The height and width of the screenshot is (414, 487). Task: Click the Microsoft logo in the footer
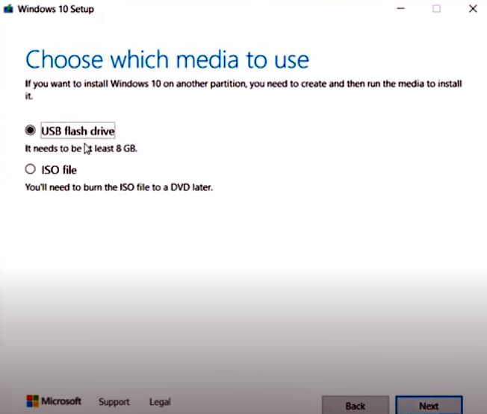tap(54, 401)
